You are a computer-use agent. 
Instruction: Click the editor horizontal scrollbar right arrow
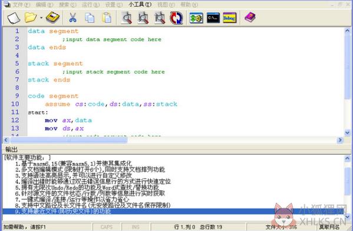pyautogui.click(x=340, y=140)
